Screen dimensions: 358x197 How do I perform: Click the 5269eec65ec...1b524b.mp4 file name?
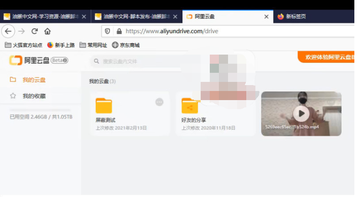click(x=292, y=127)
